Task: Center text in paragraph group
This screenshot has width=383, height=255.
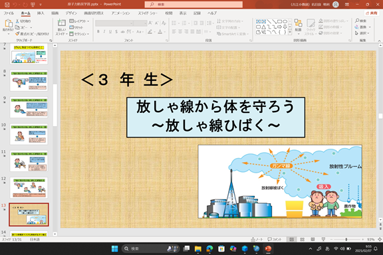Action: [x=180, y=31]
